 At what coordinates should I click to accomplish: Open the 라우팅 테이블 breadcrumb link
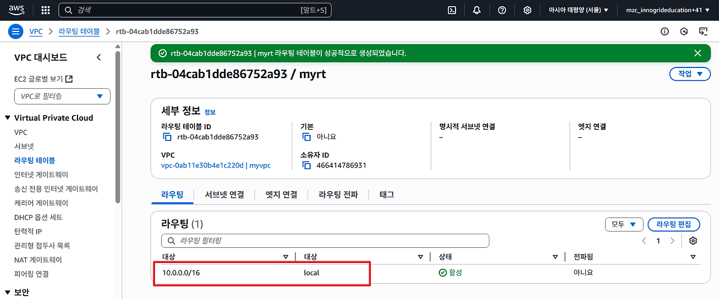point(79,31)
